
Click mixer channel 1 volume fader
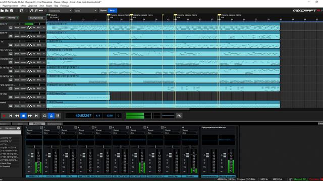[x=32, y=155]
